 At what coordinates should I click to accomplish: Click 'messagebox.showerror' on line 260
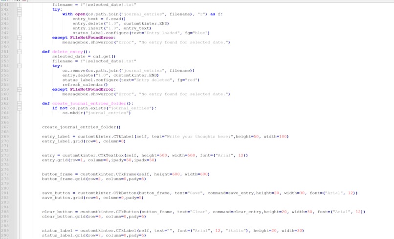(88, 94)
